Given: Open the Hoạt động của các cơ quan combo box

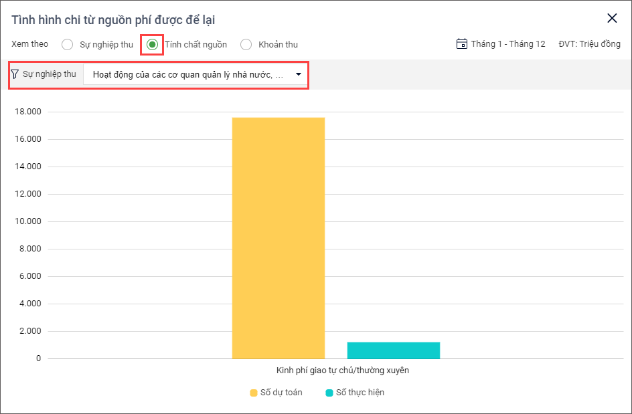Looking at the screenshot, I should pyautogui.click(x=188, y=74).
